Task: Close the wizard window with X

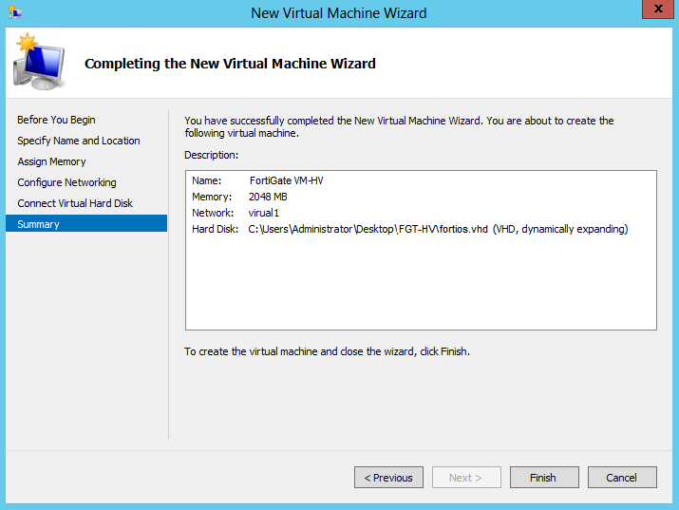Action: 657,9
